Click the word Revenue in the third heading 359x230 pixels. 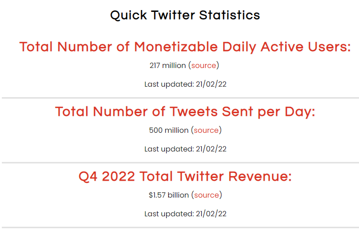click(260, 177)
